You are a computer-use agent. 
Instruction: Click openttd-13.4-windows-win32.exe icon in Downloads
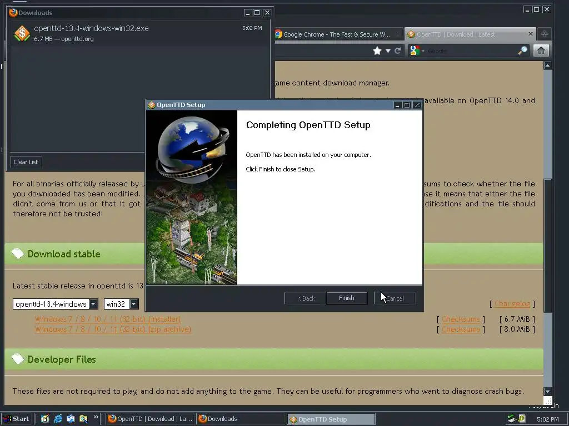pyautogui.click(x=22, y=33)
